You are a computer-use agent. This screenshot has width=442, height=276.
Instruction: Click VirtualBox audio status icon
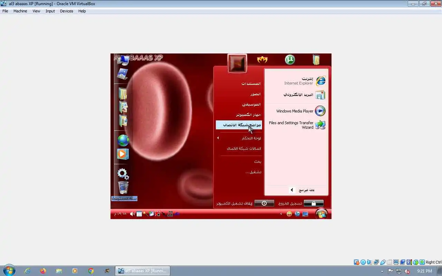[x=369, y=262]
